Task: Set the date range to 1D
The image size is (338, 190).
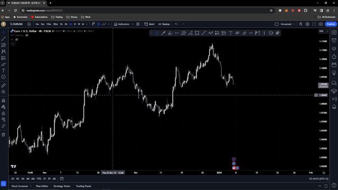Action: pyautogui.click(x=13, y=179)
